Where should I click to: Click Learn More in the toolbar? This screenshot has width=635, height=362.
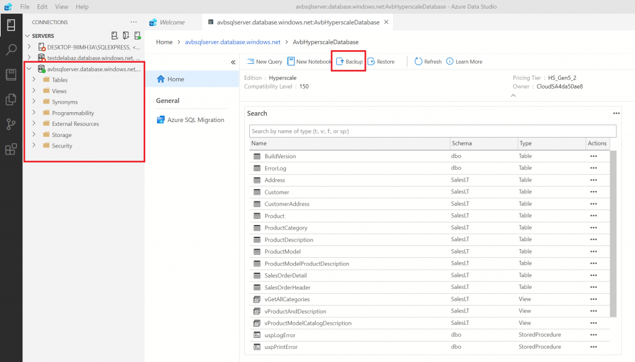pyautogui.click(x=464, y=61)
